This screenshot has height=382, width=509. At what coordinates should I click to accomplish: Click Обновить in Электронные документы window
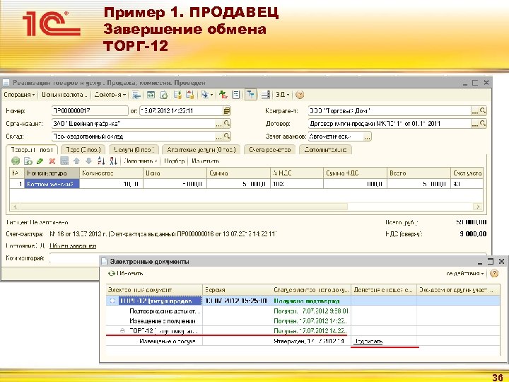pos(126,274)
